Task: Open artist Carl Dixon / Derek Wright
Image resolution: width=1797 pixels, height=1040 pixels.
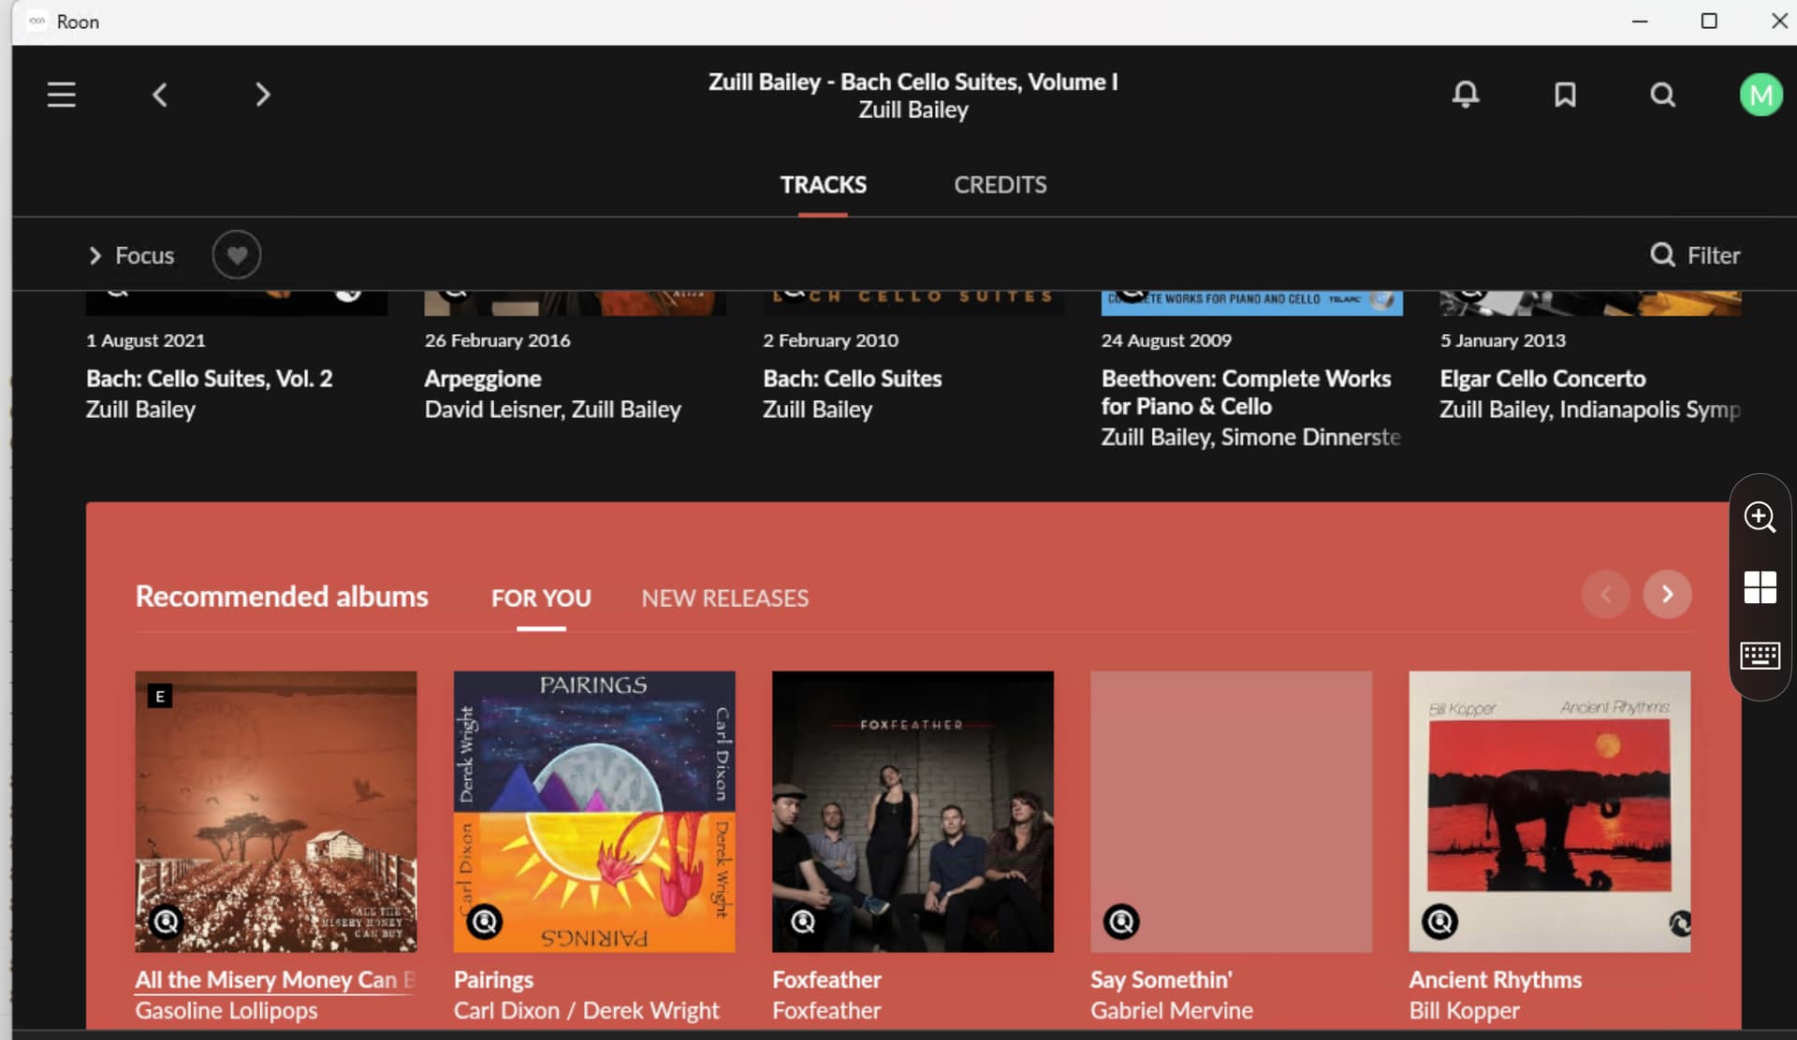Action: tap(587, 1011)
